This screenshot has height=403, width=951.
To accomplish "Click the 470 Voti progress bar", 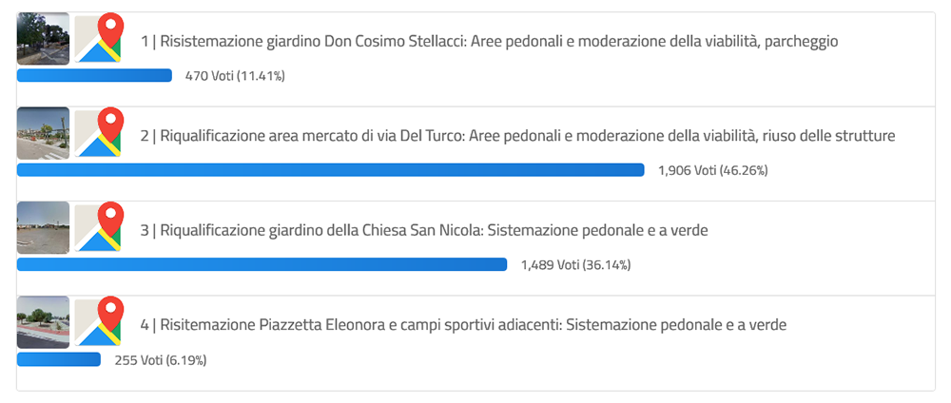I will (94, 75).
